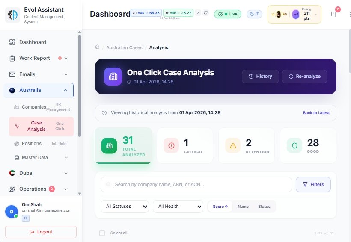This screenshot has height=242, width=351.
Task: Click the Dubai flag icon
Action: pos(12,173)
